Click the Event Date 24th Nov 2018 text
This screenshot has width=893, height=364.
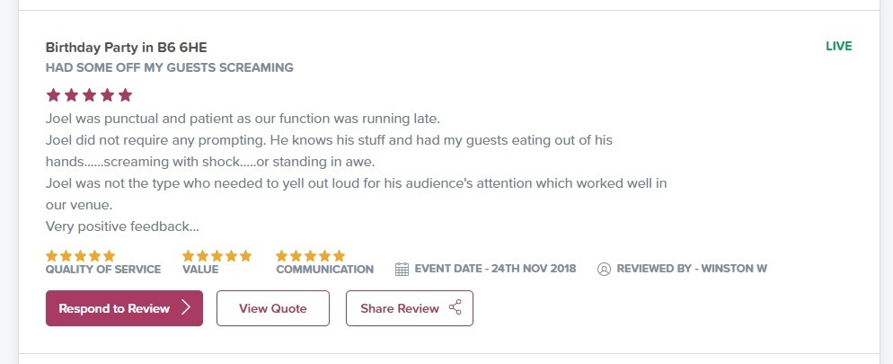pyautogui.click(x=495, y=269)
